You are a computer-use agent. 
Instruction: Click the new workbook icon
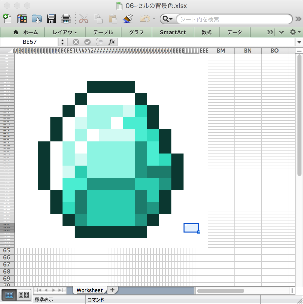point(7,19)
